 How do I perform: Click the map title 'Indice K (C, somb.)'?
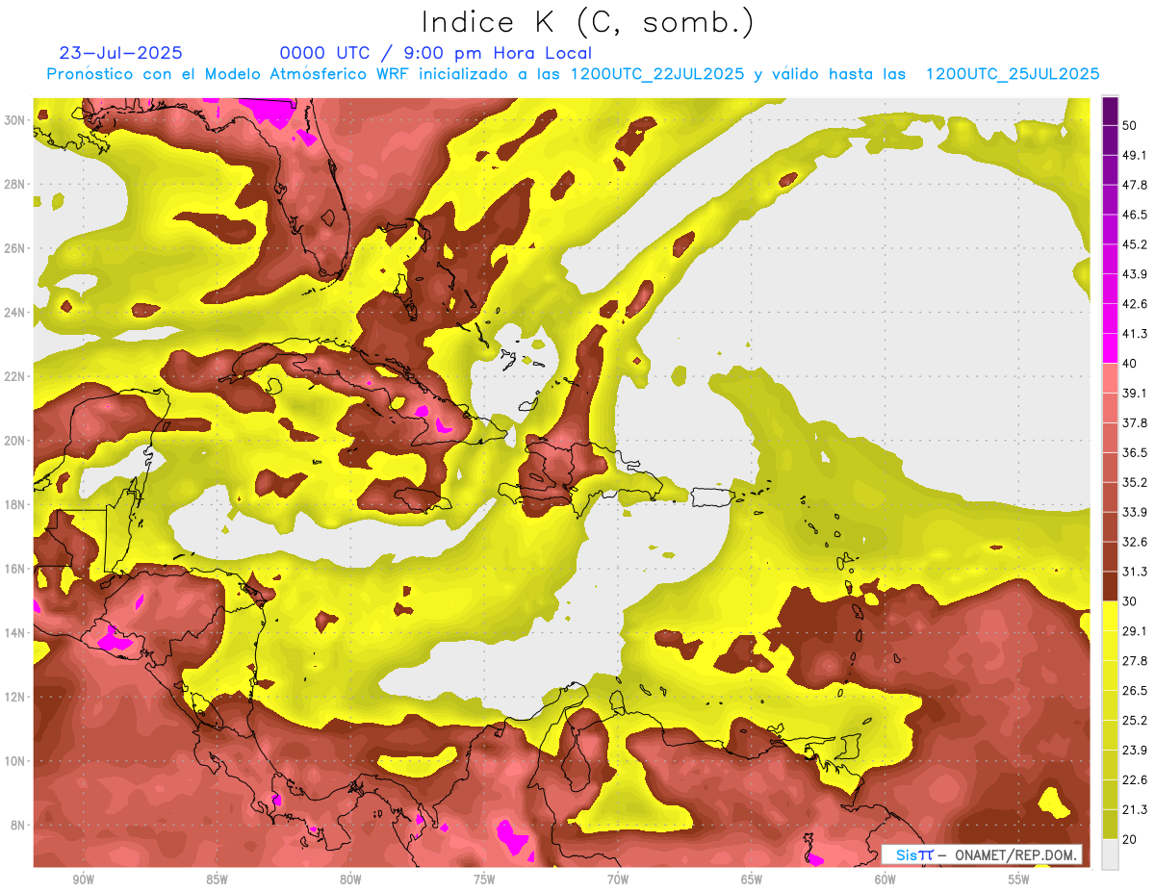click(x=587, y=23)
